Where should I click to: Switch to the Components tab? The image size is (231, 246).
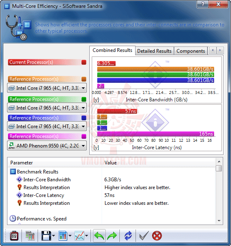(x=191, y=51)
